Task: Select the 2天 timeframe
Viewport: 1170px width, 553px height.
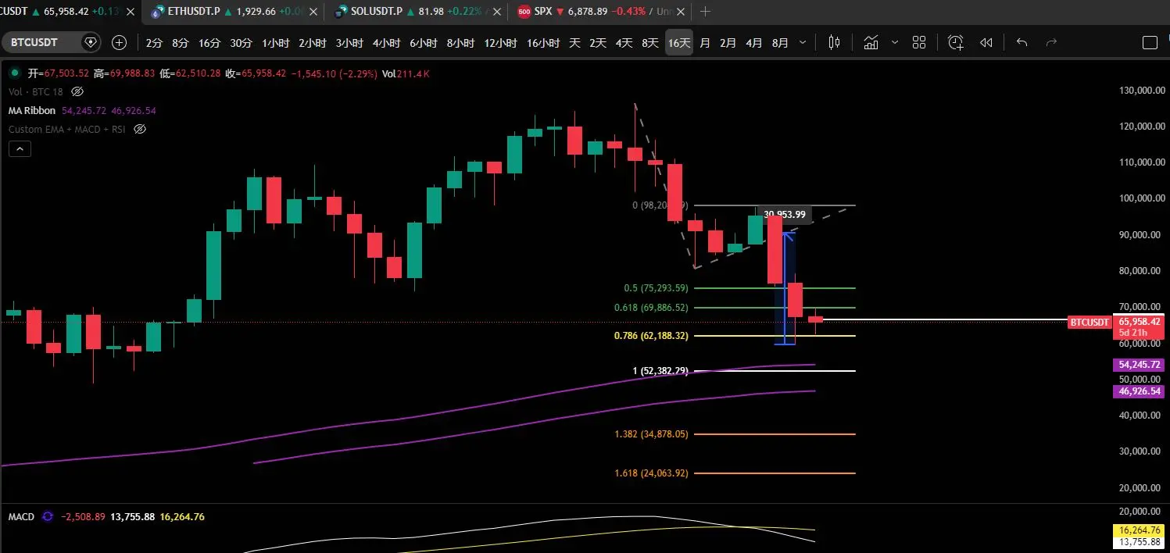Action: click(598, 43)
